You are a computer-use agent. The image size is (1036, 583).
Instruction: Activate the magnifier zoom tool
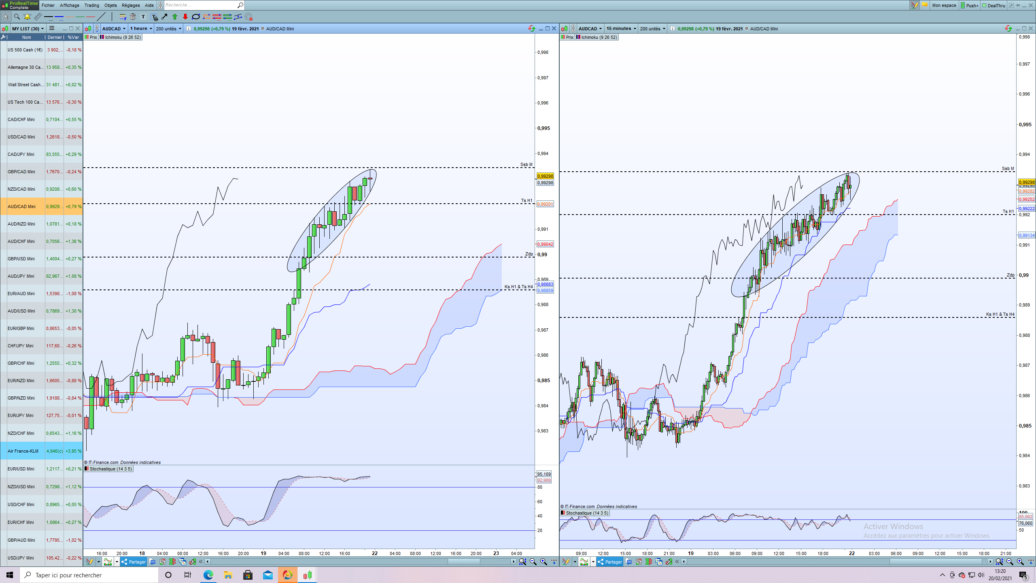pos(17,17)
